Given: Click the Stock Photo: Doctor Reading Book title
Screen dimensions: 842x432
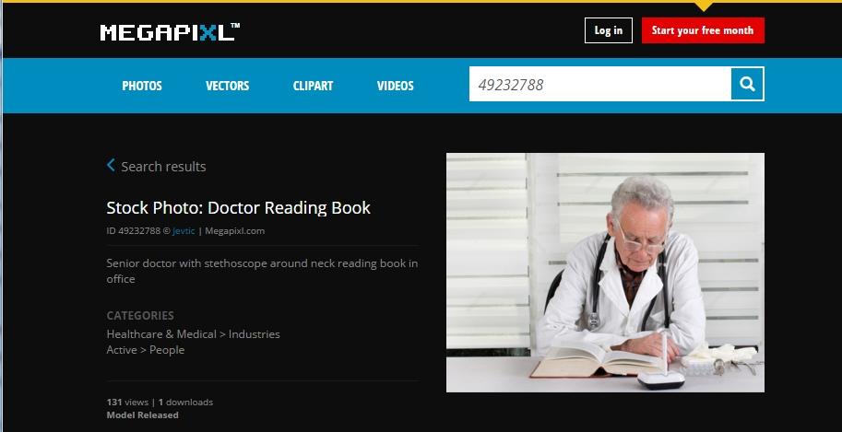Looking at the screenshot, I should coord(239,207).
